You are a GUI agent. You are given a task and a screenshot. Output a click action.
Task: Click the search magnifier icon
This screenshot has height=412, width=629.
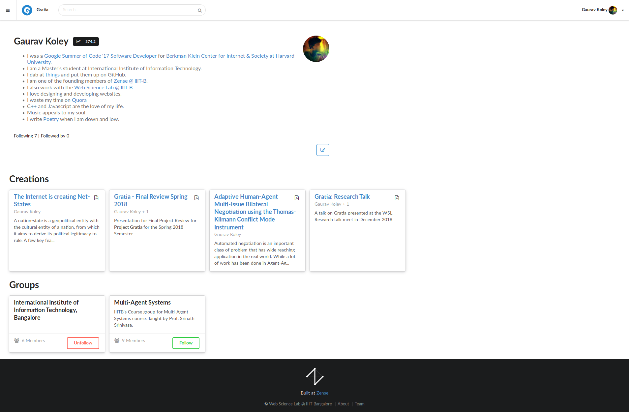tap(199, 11)
